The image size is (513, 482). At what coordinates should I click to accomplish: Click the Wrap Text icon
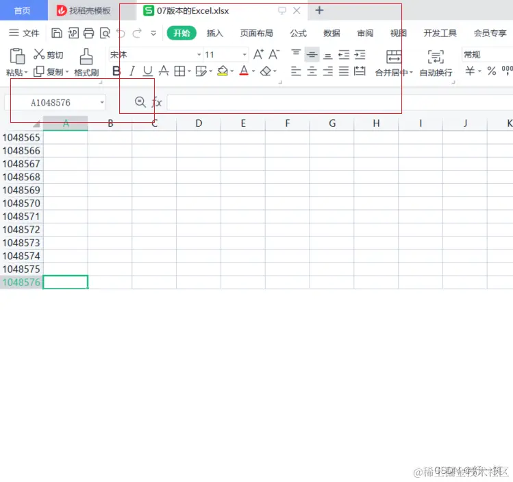click(x=436, y=57)
